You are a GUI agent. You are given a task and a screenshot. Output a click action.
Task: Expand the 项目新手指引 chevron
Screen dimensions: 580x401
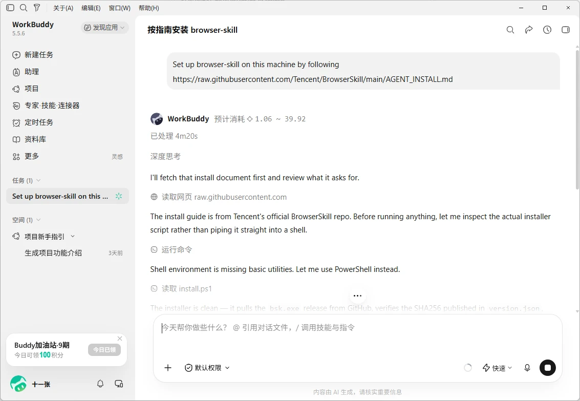pos(73,237)
